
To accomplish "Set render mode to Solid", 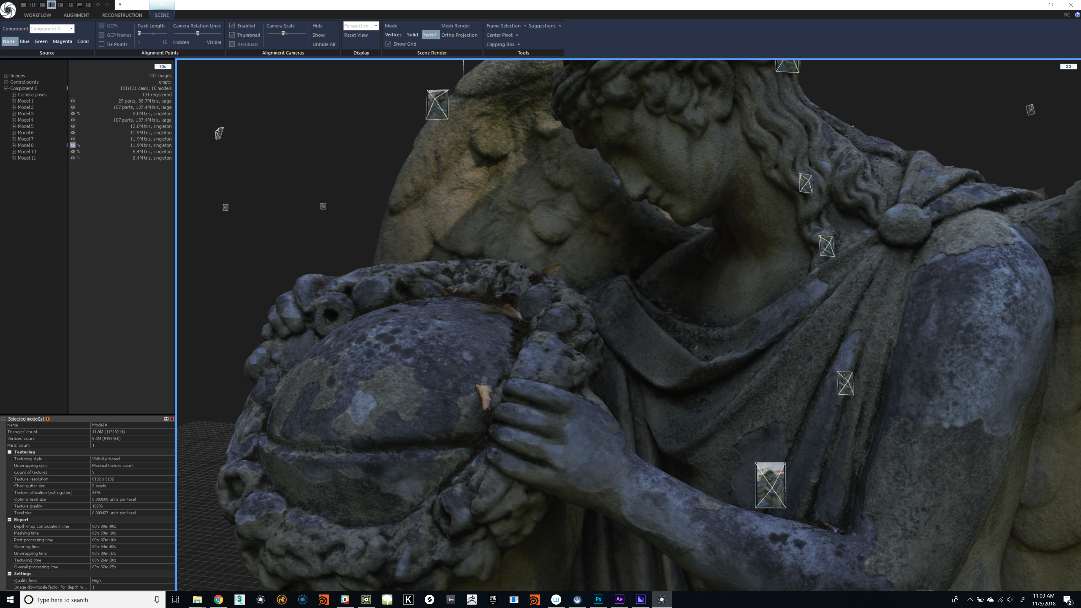I will [x=412, y=35].
